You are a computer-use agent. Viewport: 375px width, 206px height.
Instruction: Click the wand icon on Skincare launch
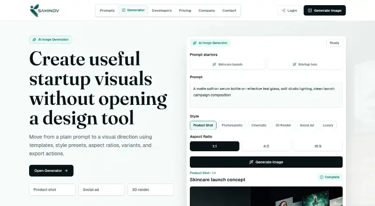215,65
